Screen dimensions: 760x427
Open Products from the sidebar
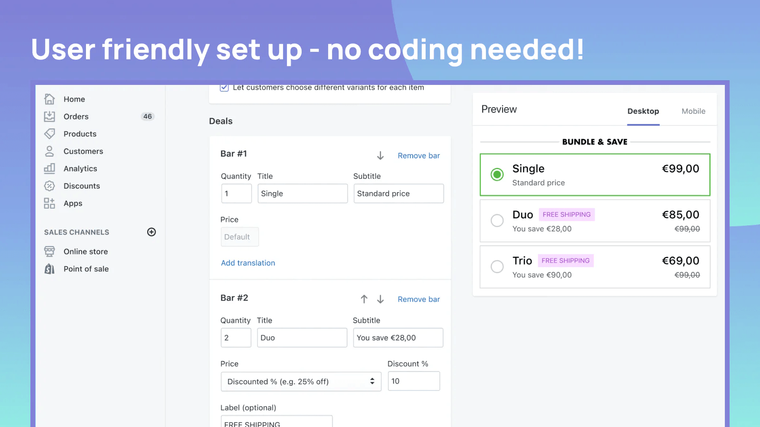[50, 133]
